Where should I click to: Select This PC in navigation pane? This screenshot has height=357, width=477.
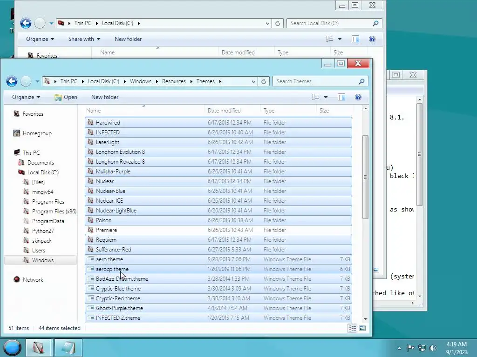[x=31, y=152]
